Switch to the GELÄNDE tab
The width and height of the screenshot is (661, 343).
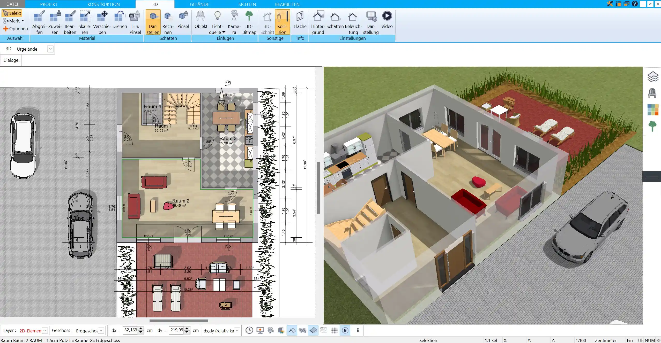tap(199, 4)
